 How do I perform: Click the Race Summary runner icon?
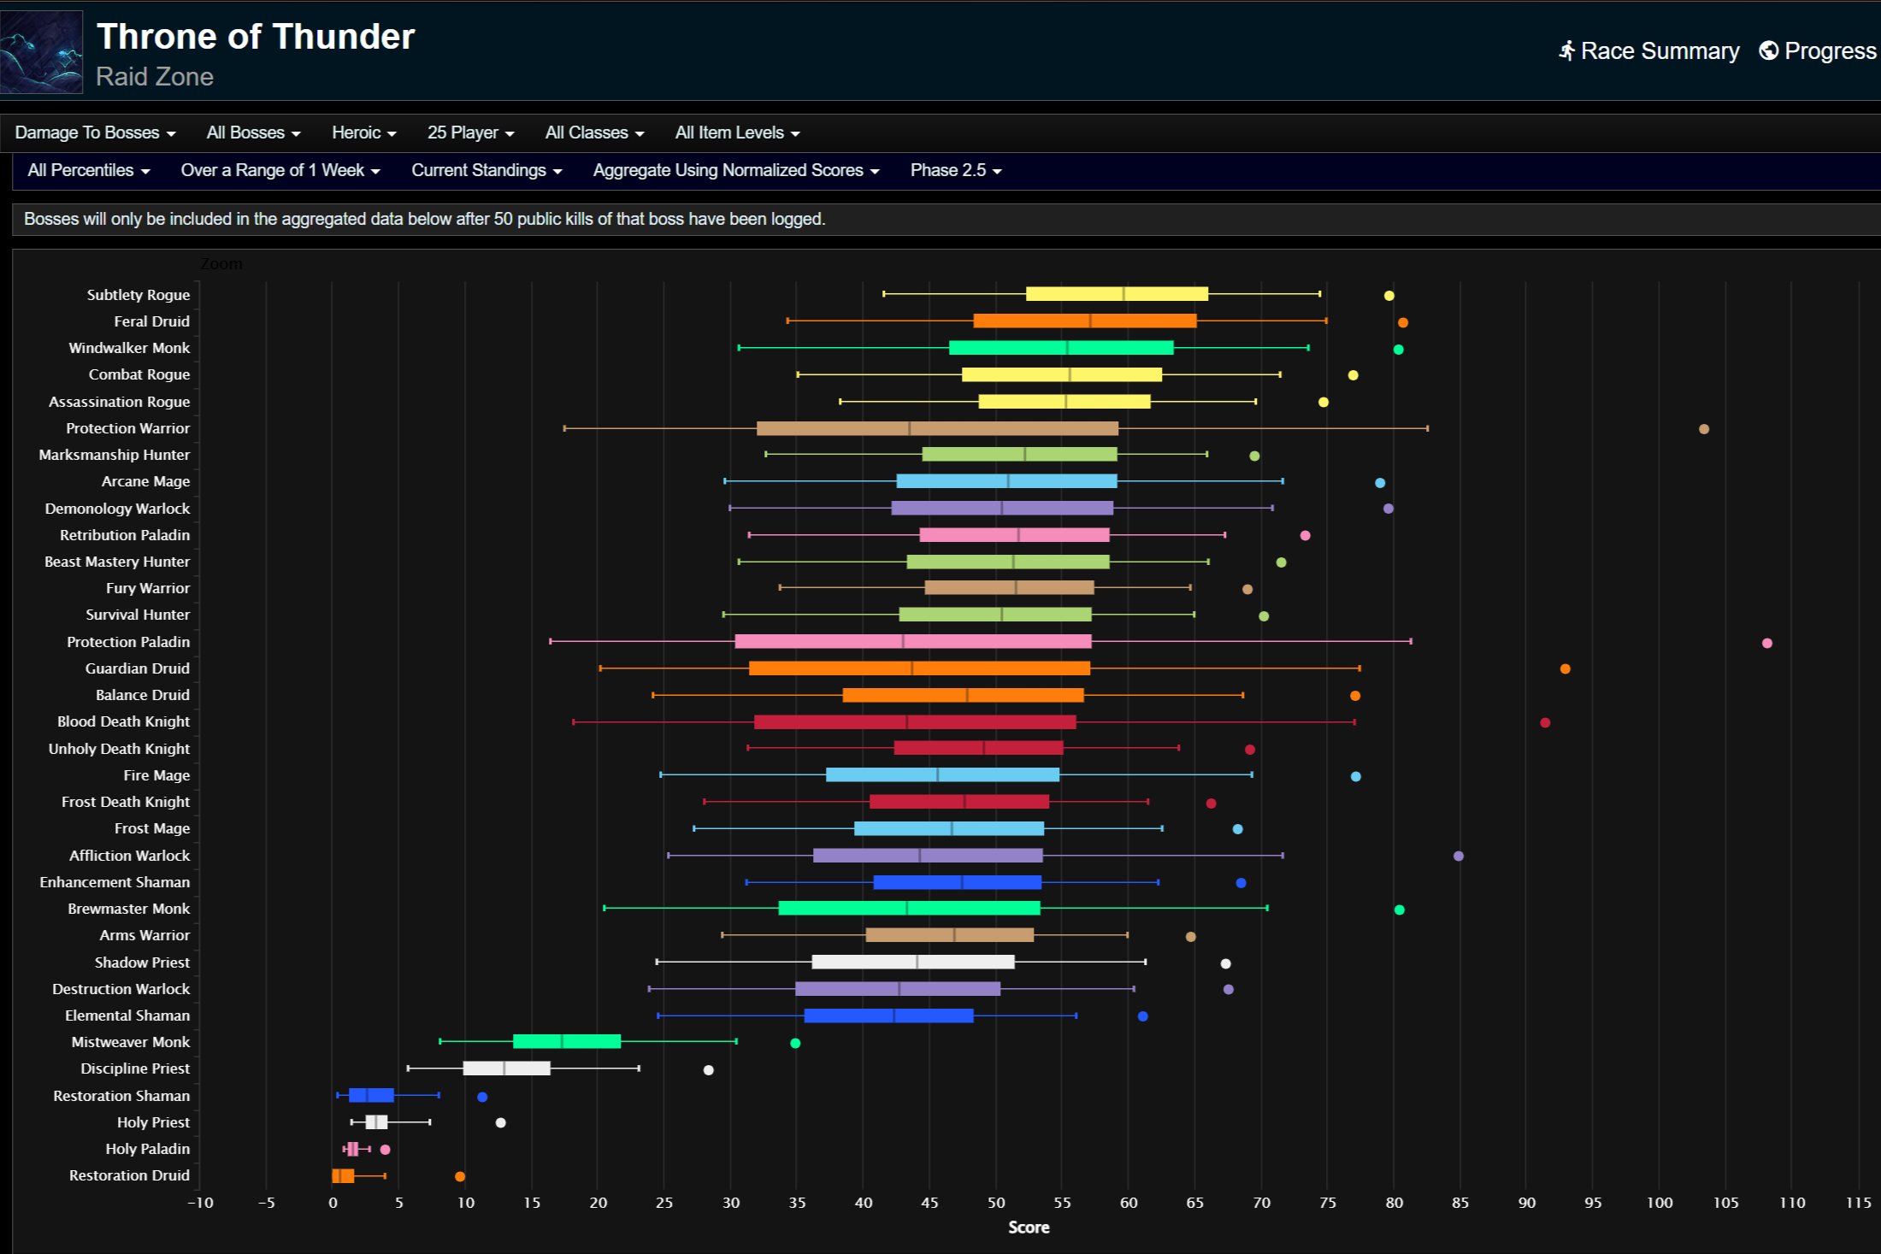1566,51
